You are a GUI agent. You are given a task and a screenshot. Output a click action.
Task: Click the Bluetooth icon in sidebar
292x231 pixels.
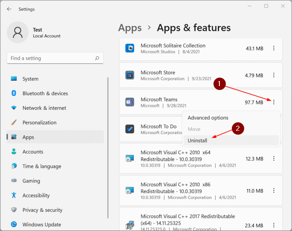click(x=14, y=93)
